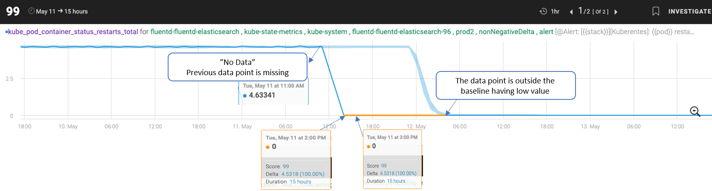Click the 13. May x-axis label
Screen dimensions: 712x191
coord(590,127)
